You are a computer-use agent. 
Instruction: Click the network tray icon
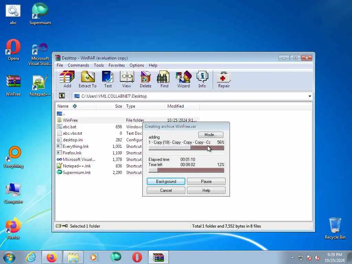[300, 258]
